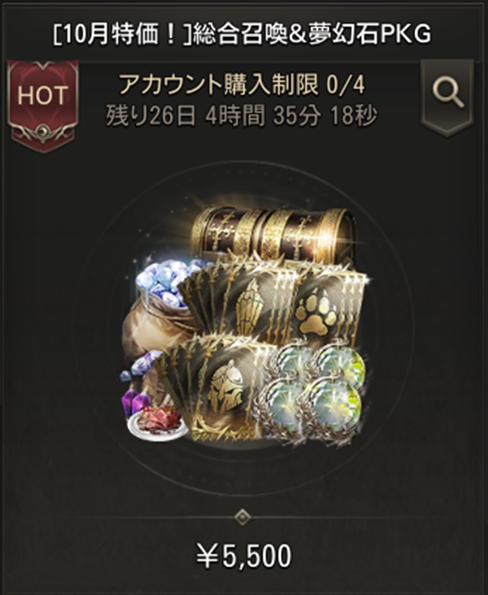The height and width of the screenshot is (595, 488).
Task: Buy the package for ¥5,500
Action: click(244, 556)
